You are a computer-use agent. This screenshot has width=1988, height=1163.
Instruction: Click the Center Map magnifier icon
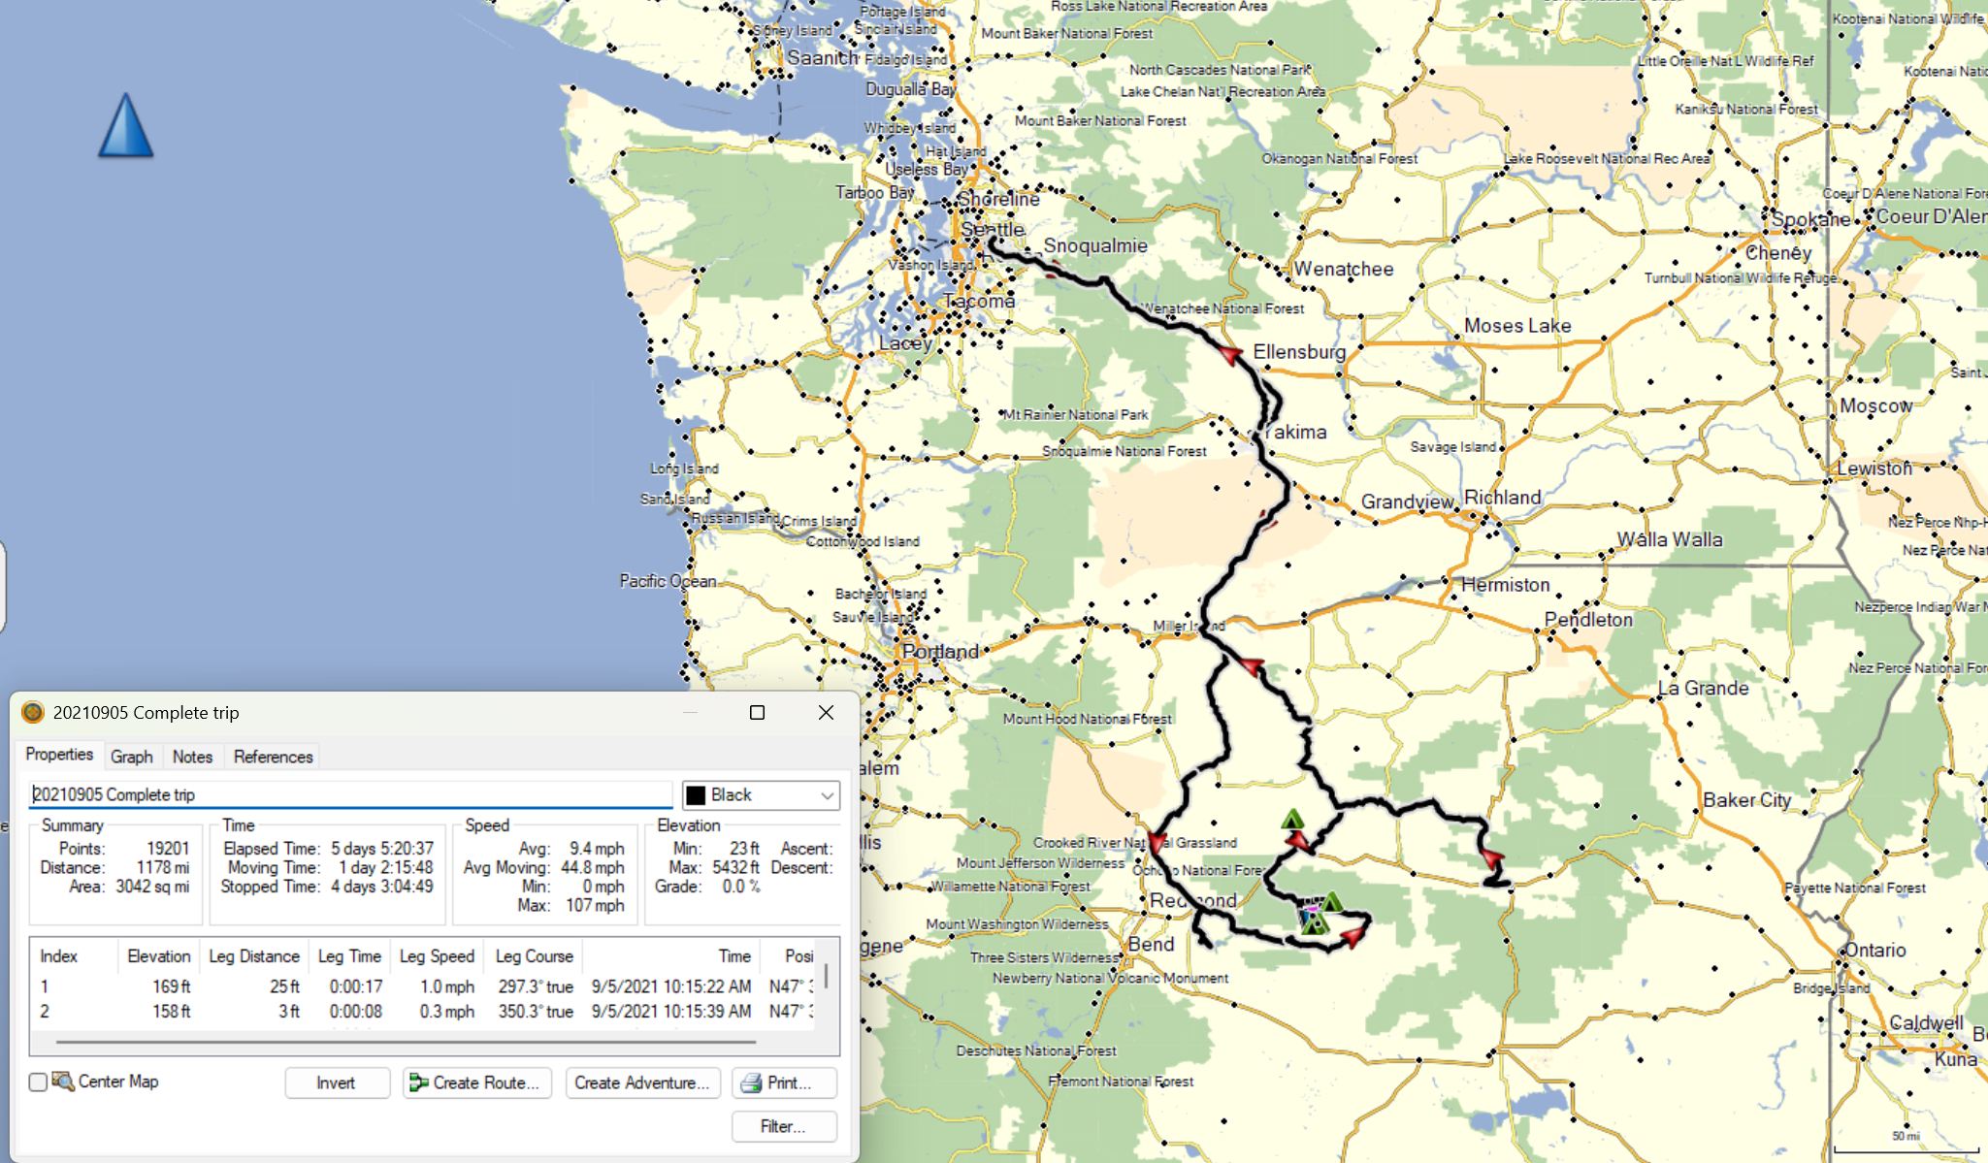63,1082
